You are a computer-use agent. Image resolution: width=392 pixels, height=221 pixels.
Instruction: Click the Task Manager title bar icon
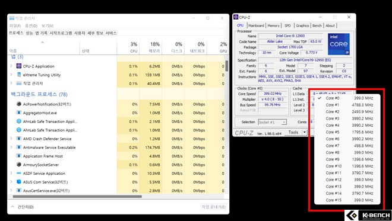tap(12, 18)
